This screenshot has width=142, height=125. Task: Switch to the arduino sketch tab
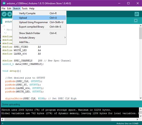pos(7,21)
